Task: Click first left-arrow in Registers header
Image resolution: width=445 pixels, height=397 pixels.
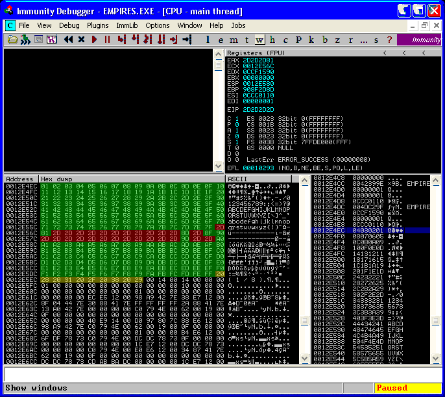Action: [385, 53]
